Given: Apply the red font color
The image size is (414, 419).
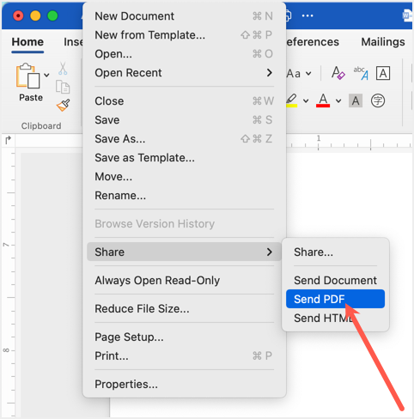Looking at the screenshot, I should click(x=323, y=100).
